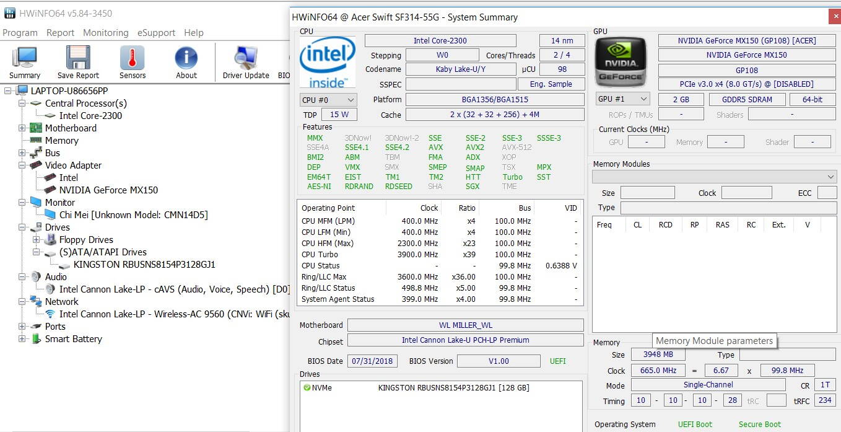Open the CPU #0 selector dropdown
The width and height of the screenshot is (841, 432).
(x=328, y=100)
